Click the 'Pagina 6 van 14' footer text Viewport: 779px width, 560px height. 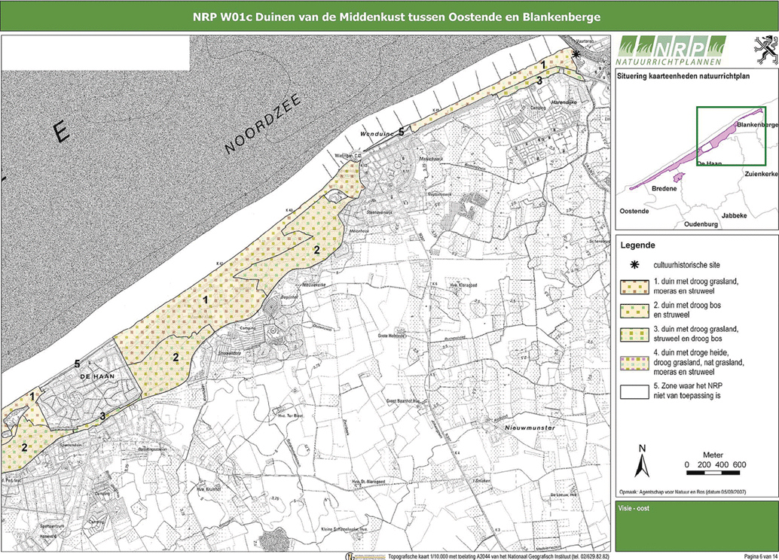coord(760,556)
